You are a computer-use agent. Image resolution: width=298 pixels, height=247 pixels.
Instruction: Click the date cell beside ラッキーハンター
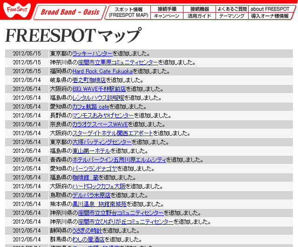27,54
